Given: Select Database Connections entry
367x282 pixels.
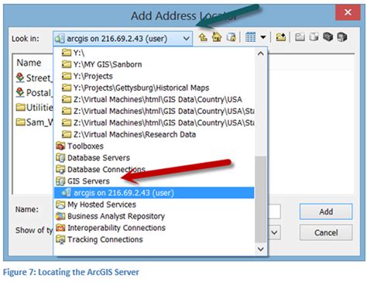Looking at the screenshot, I should pyautogui.click(x=154, y=170).
